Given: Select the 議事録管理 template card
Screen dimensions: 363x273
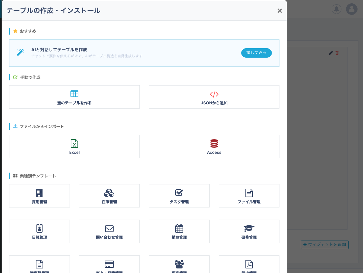Looking at the screenshot, I should 39,265.
